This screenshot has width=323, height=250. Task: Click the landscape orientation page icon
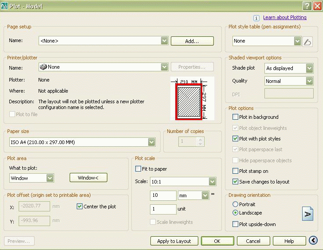[307, 214]
